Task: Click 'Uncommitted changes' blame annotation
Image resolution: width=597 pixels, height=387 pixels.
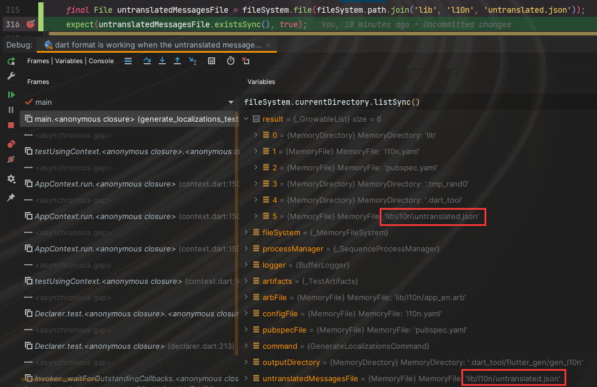Action: tap(467, 24)
